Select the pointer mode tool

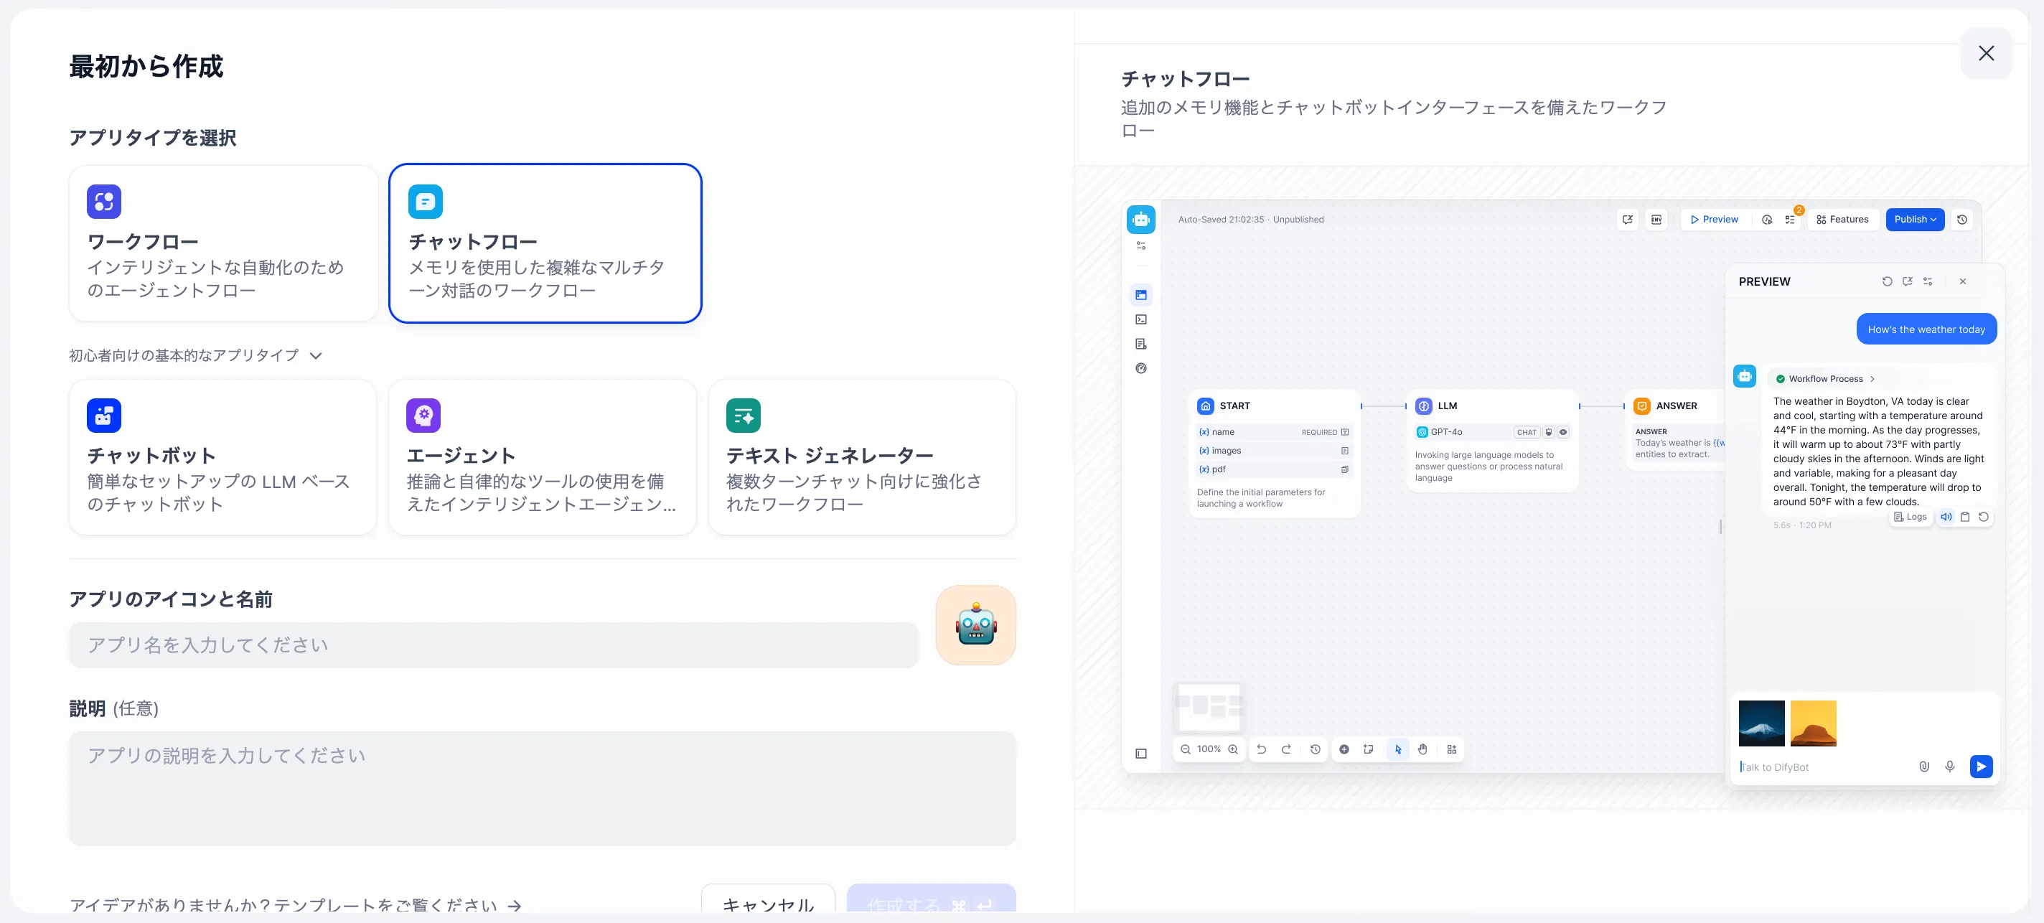tap(1397, 749)
